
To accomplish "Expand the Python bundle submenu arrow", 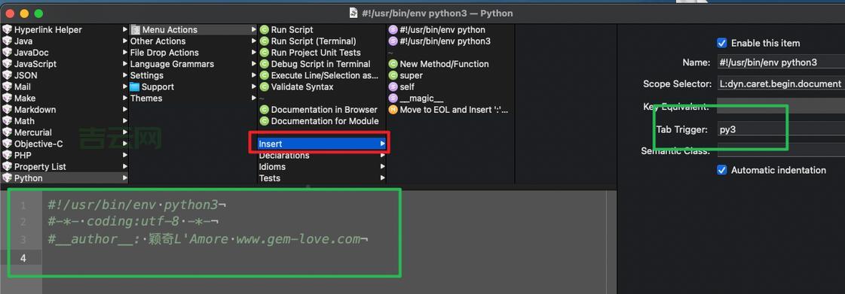I will [125, 178].
